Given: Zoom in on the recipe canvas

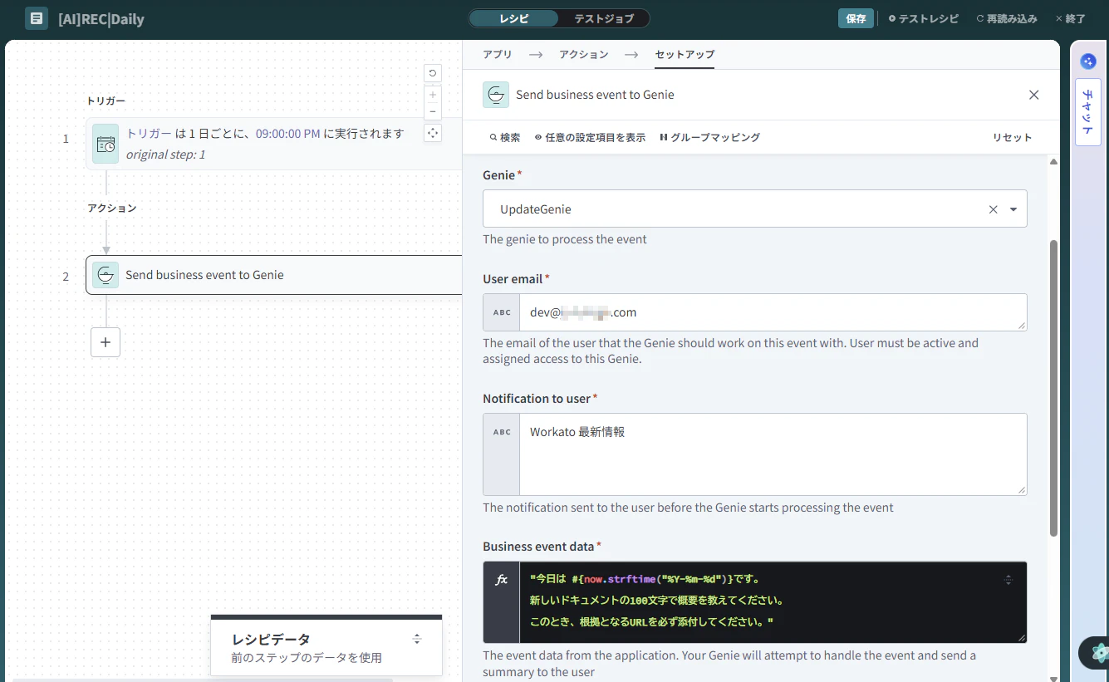Looking at the screenshot, I should tap(433, 95).
